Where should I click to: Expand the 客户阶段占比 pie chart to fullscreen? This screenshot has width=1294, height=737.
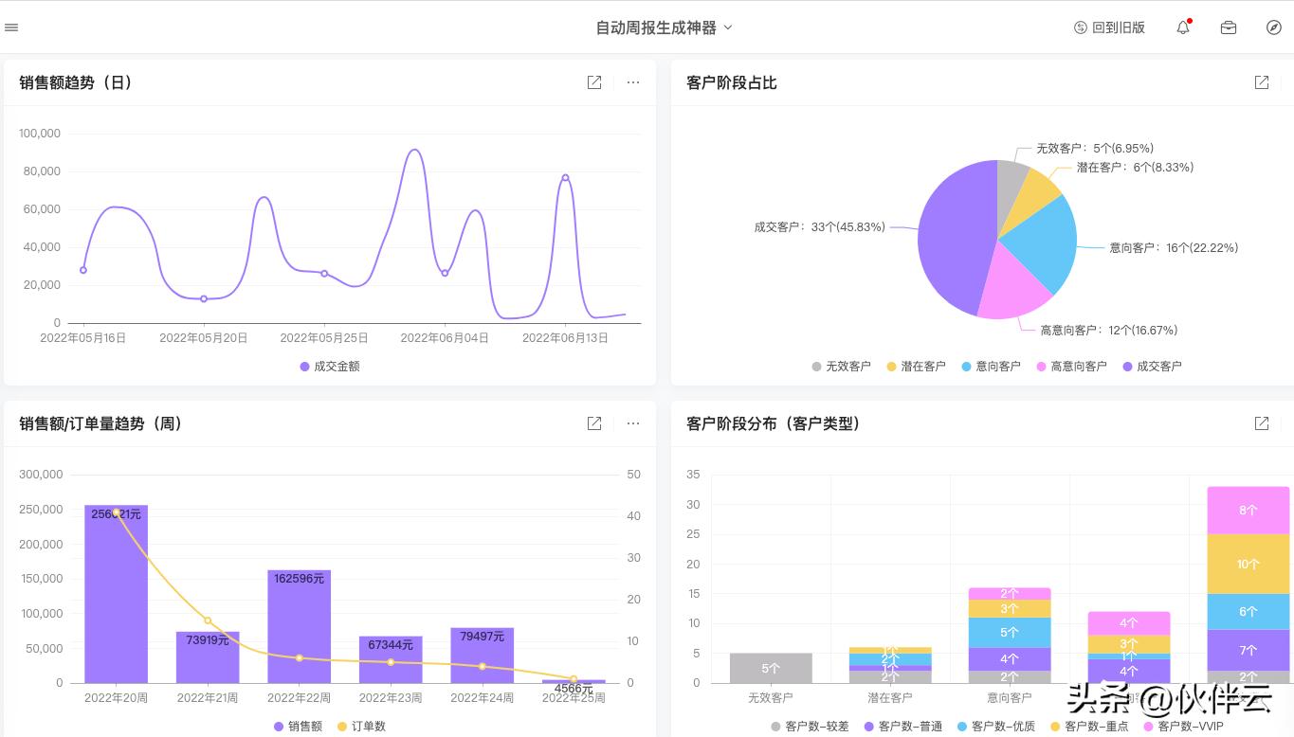tap(1261, 82)
